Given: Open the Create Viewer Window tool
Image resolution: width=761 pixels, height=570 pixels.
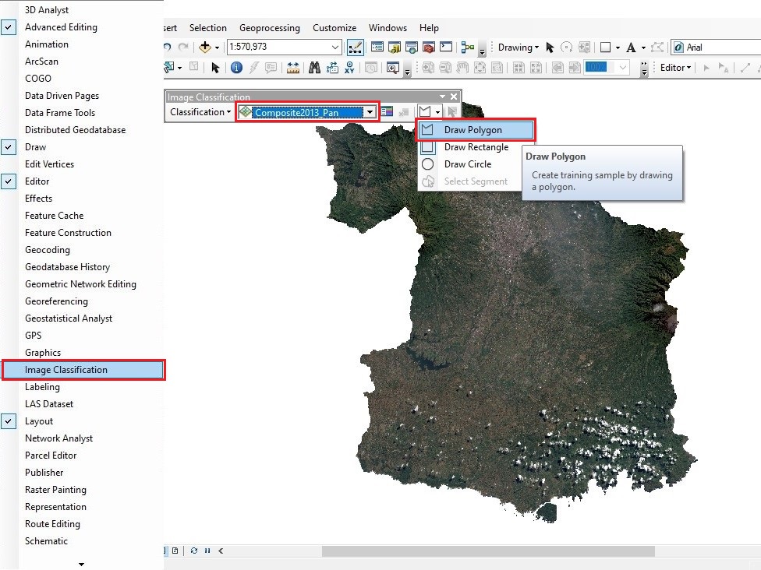Looking at the screenshot, I should (x=393, y=68).
